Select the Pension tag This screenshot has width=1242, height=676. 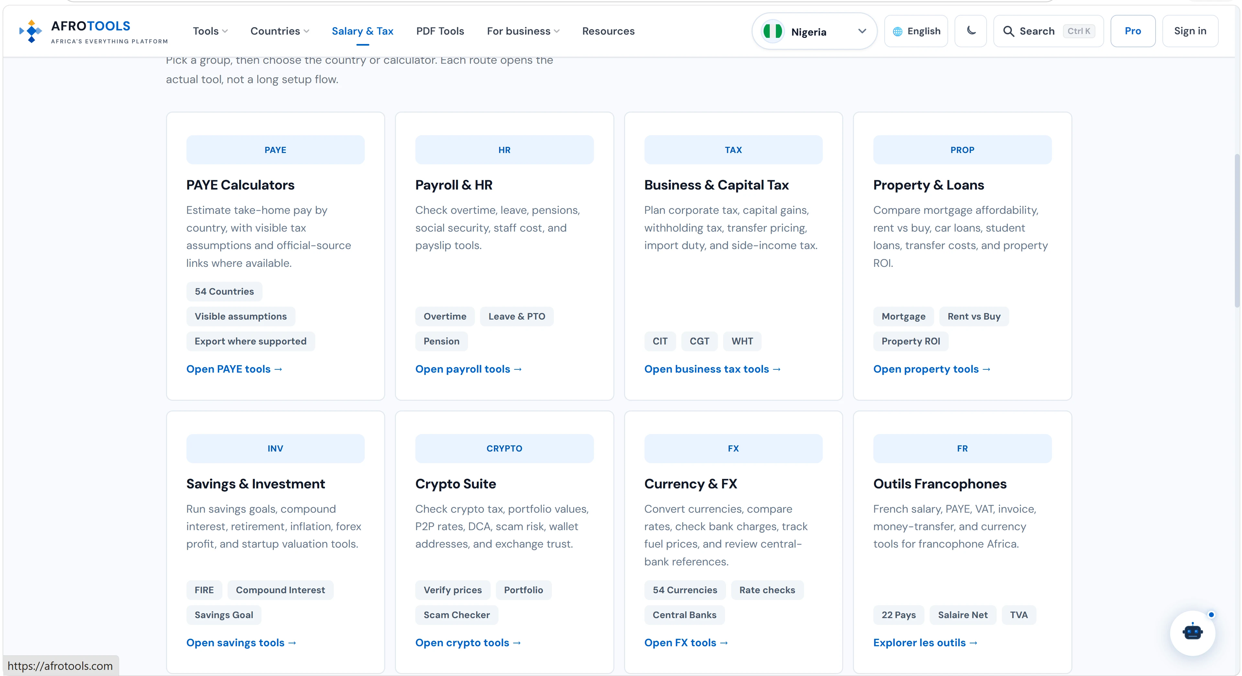[x=442, y=342]
